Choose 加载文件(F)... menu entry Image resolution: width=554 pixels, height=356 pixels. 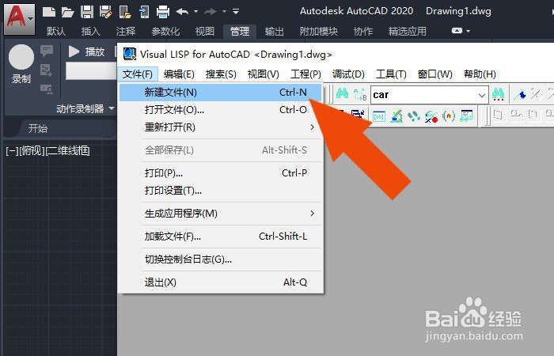tap(221, 237)
